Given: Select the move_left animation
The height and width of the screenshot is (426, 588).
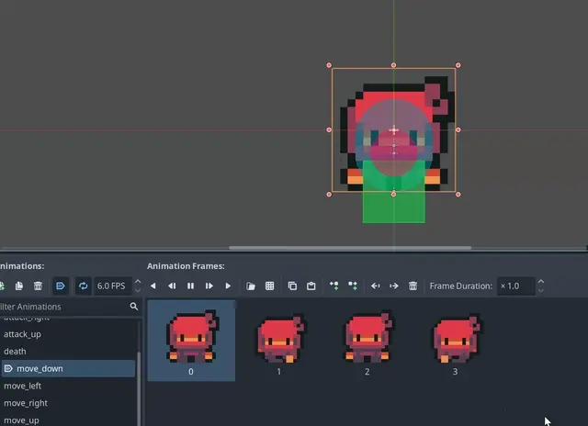Looking at the screenshot, I should pyautogui.click(x=22, y=386).
